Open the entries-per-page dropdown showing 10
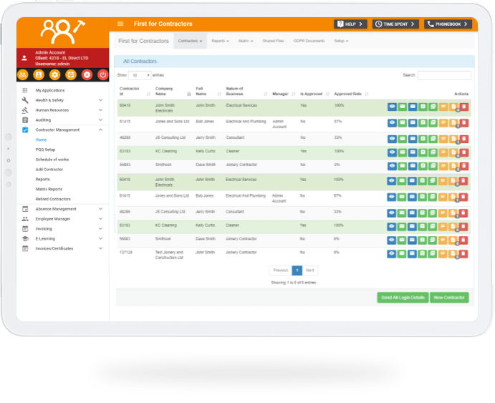 pos(139,75)
